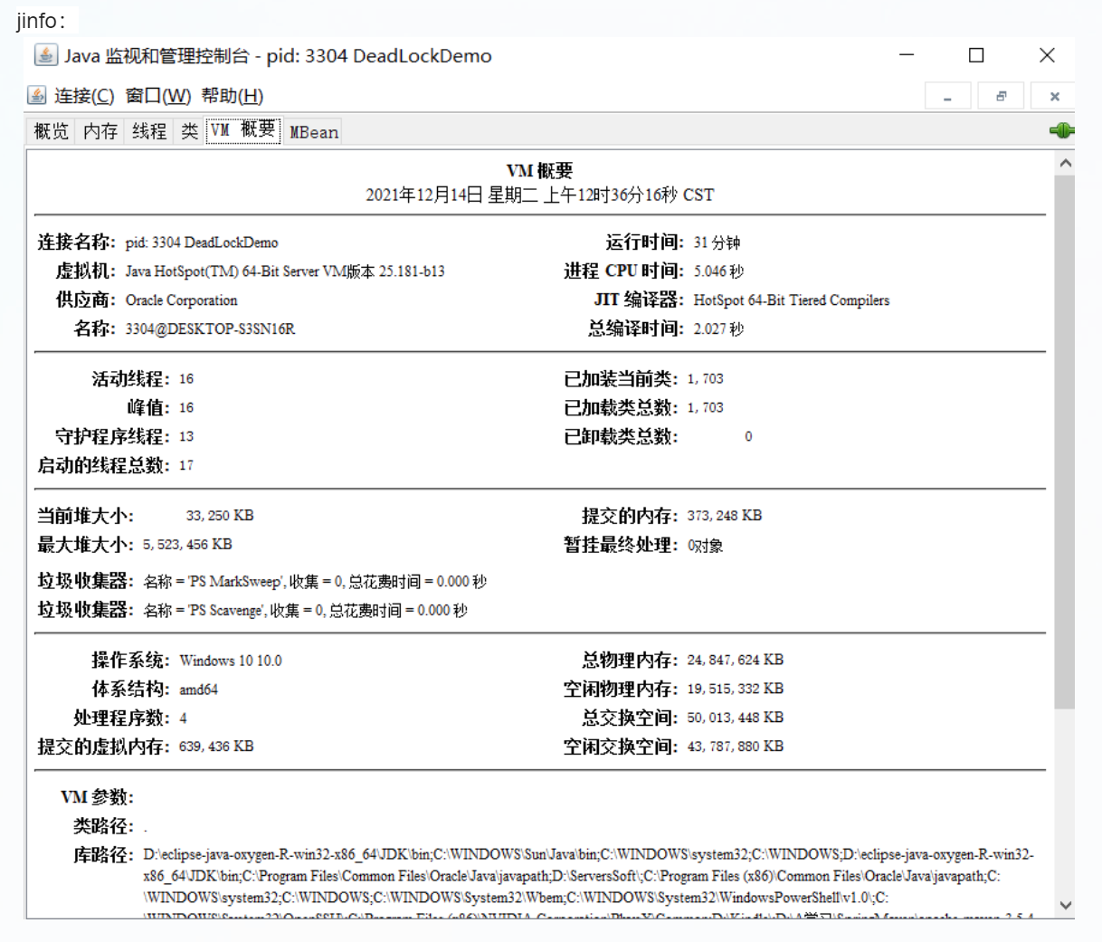Viewport: 1102px width, 942px height.
Task: Click total physical memory 24,847,624 KB
Action: 735,660
